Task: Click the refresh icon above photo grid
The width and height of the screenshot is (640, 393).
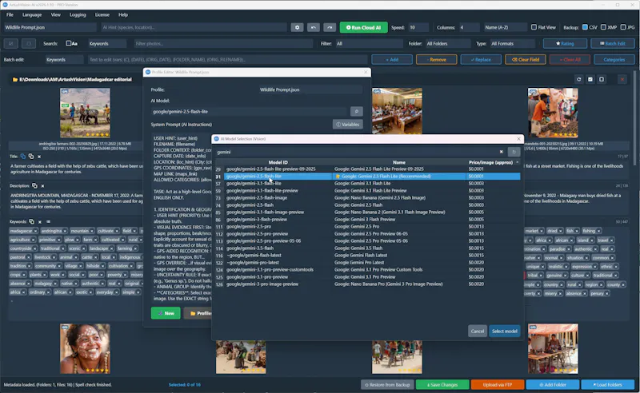Action: click(x=578, y=80)
